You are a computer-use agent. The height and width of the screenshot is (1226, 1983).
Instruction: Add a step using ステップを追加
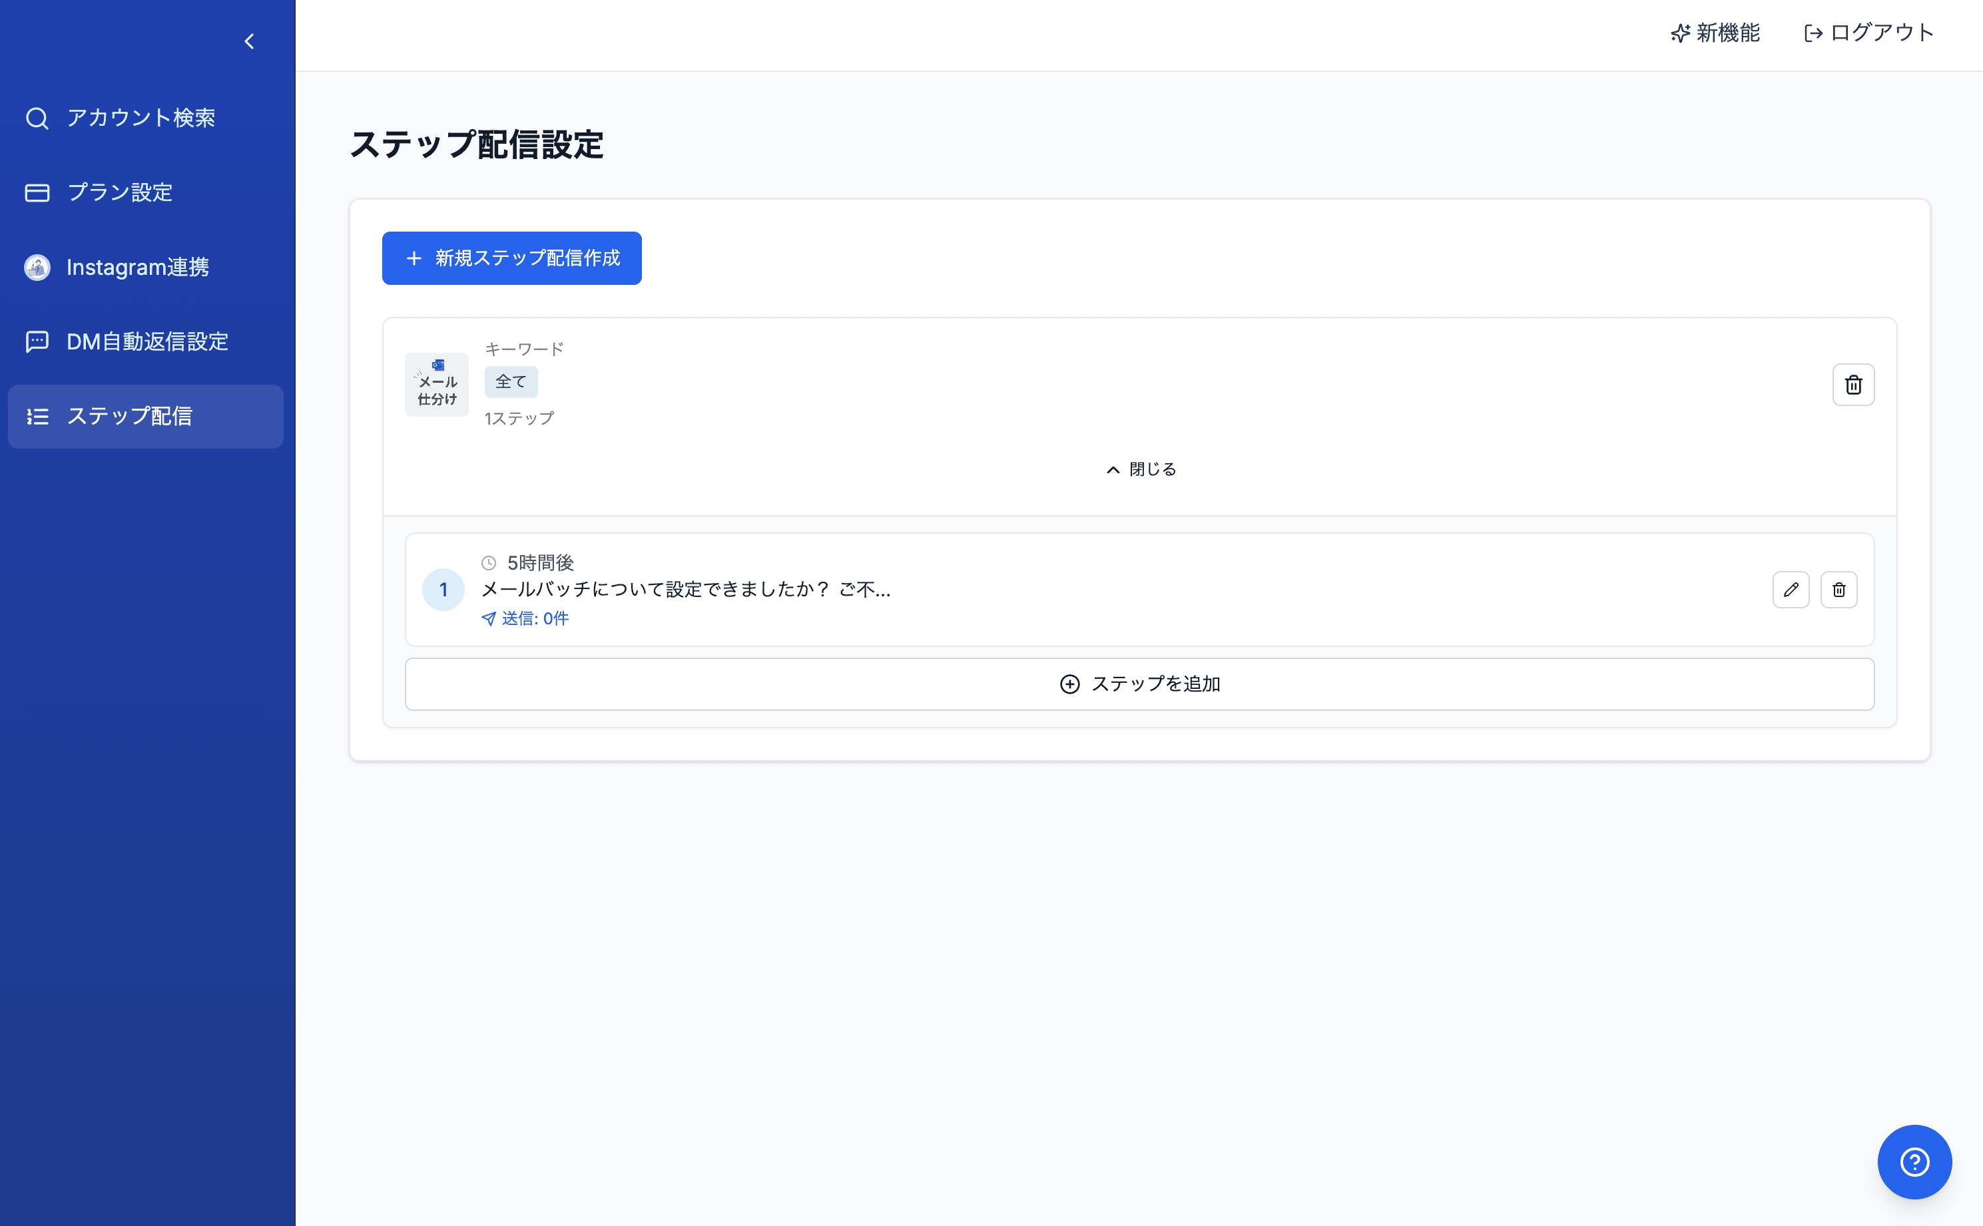[x=1139, y=684]
